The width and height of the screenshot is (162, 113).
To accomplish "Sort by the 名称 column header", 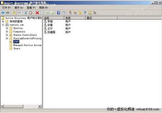I will pyautogui.click(x=54, y=18).
